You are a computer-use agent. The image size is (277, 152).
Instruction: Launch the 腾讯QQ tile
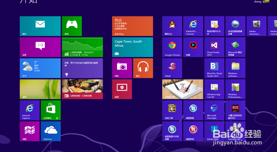click(172, 26)
